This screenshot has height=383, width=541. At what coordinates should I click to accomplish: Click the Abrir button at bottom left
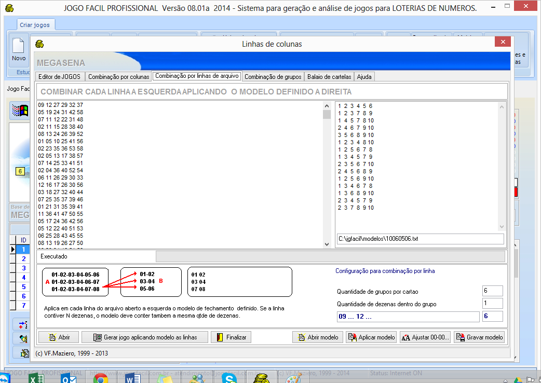point(58,337)
